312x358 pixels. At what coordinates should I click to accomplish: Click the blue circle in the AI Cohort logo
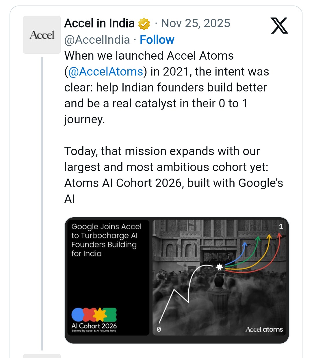pos(78,314)
